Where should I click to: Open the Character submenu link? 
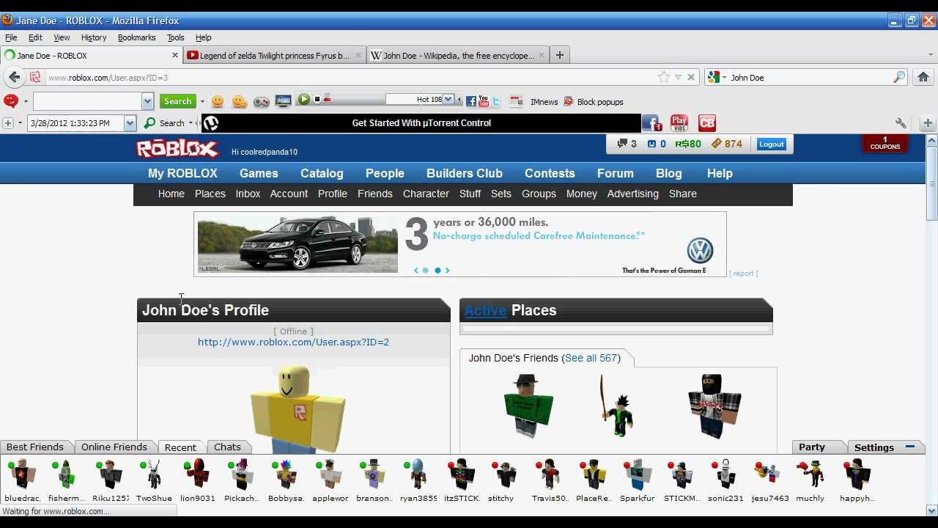point(426,194)
